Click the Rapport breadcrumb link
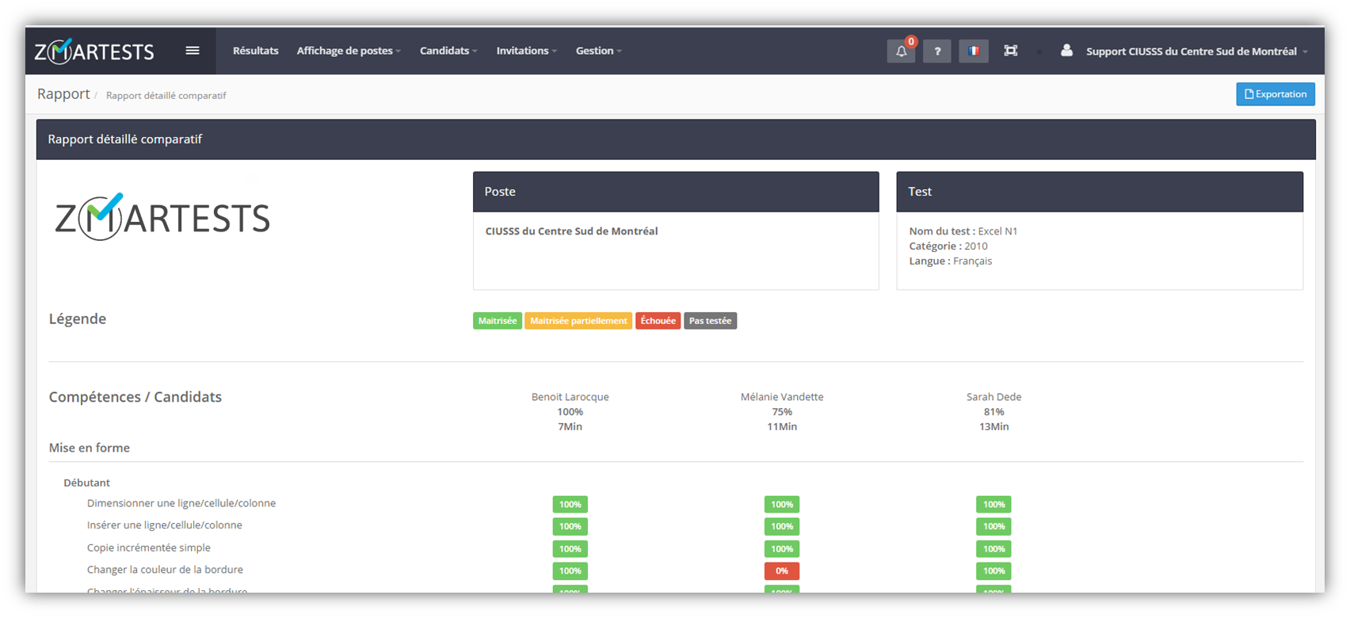The height and width of the screenshot is (618, 1350). 63,94
